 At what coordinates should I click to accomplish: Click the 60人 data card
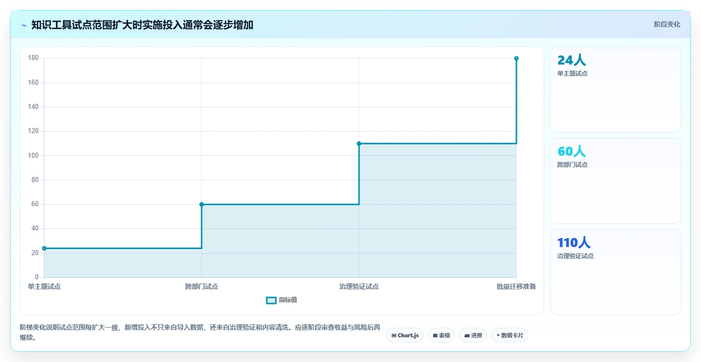[616, 181]
